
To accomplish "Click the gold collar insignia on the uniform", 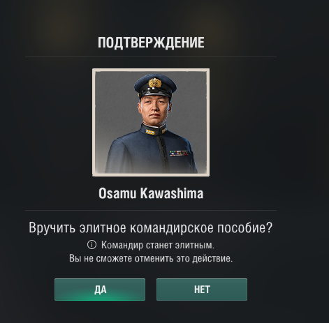I will 150,132.
